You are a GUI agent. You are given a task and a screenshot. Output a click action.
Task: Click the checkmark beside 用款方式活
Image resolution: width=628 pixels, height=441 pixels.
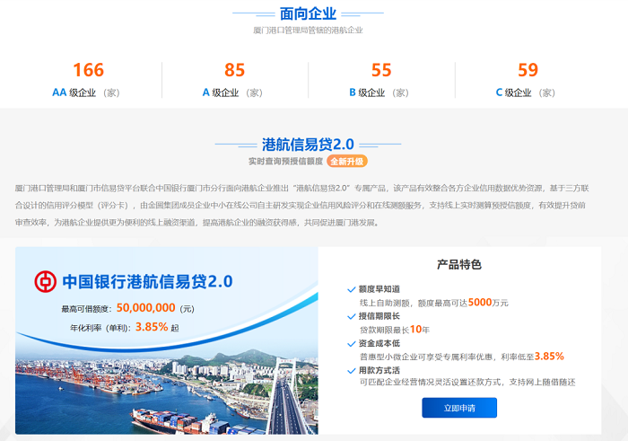pos(351,369)
